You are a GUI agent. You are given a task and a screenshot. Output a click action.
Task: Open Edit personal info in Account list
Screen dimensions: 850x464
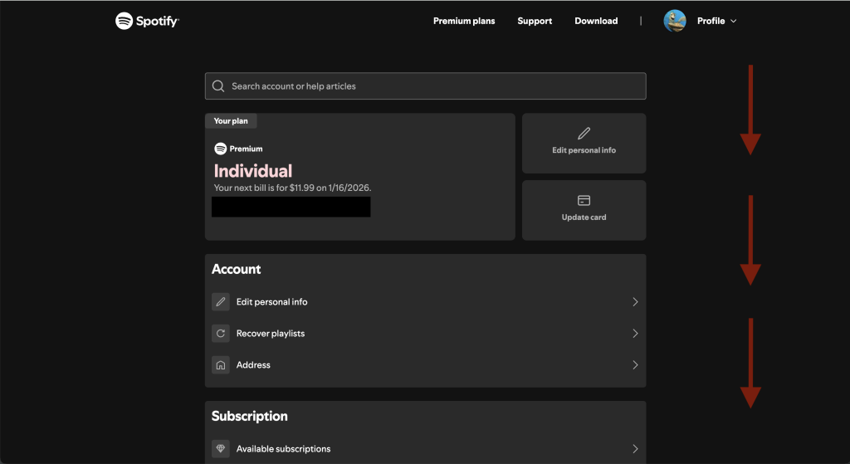426,302
